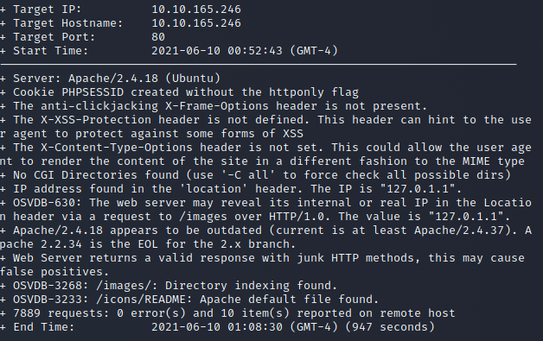Click the OSVDB-3268 /images/ directory indexing entry

169,286
